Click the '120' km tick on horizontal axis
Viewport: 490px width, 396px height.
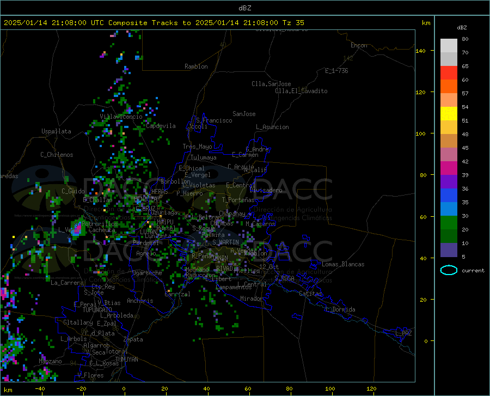(x=371, y=388)
